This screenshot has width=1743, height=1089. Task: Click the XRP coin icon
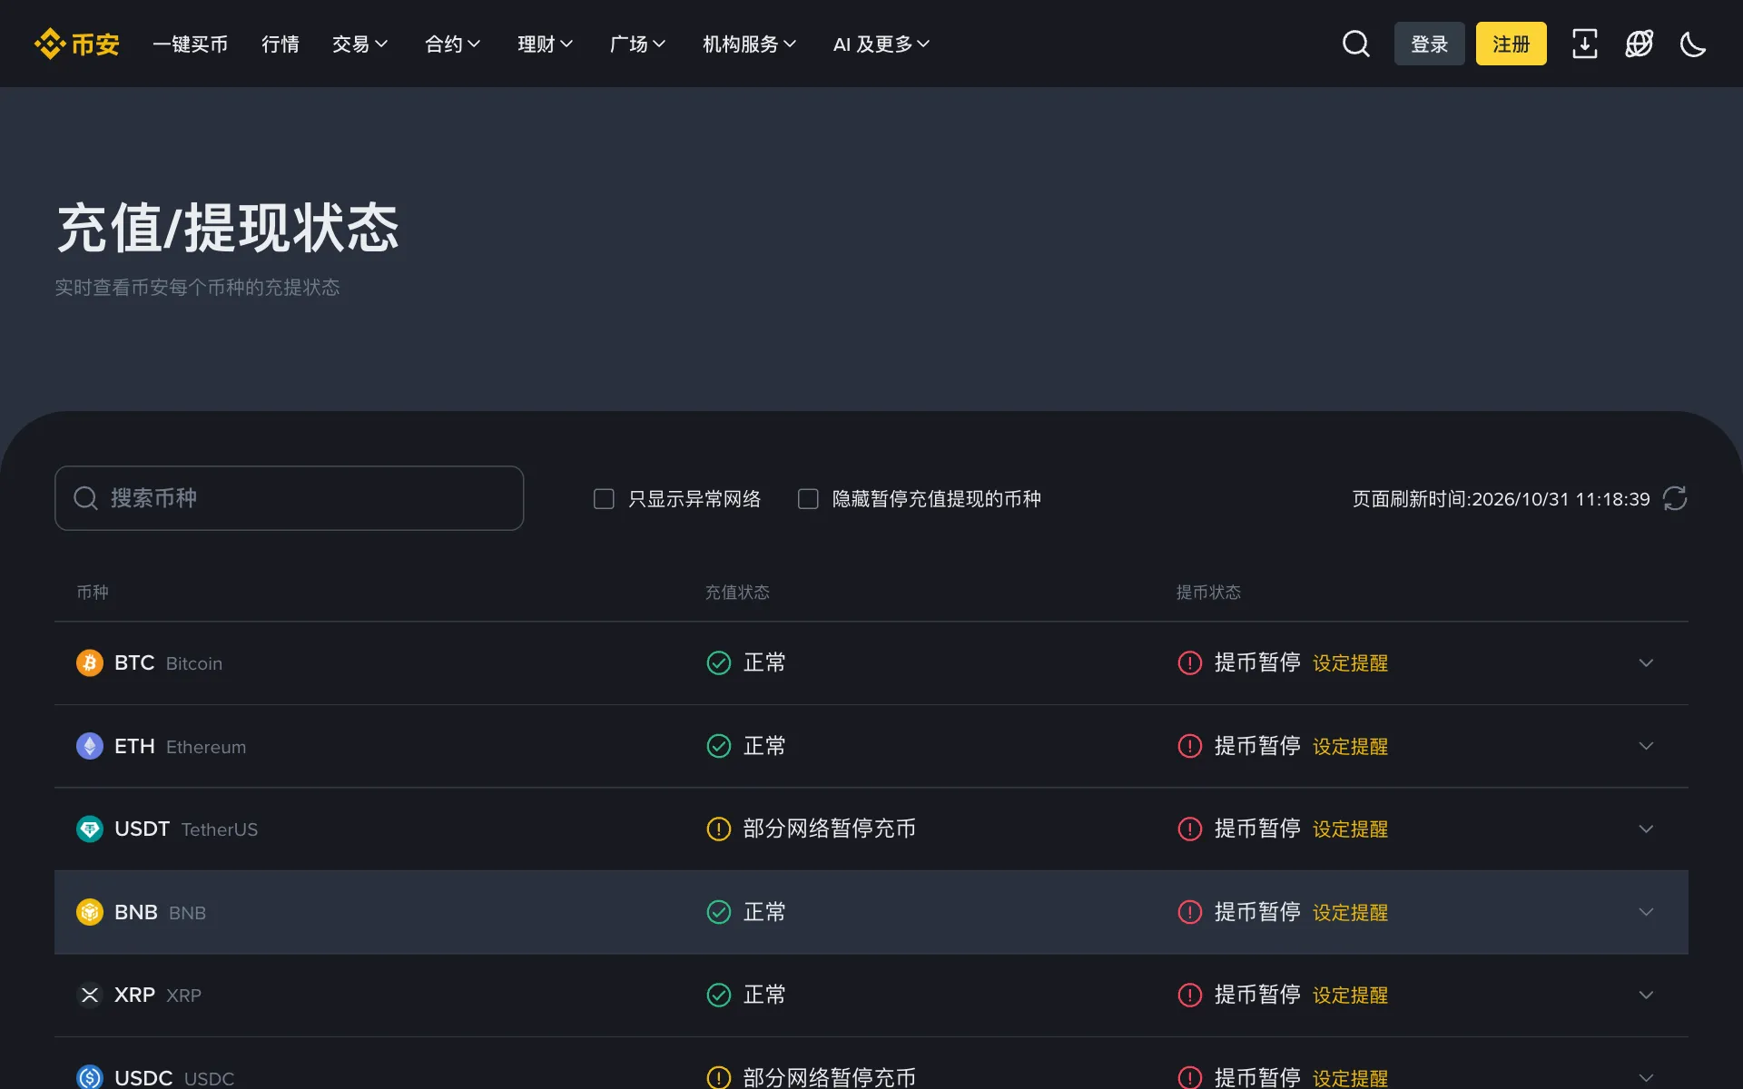[x=90, y=995]
